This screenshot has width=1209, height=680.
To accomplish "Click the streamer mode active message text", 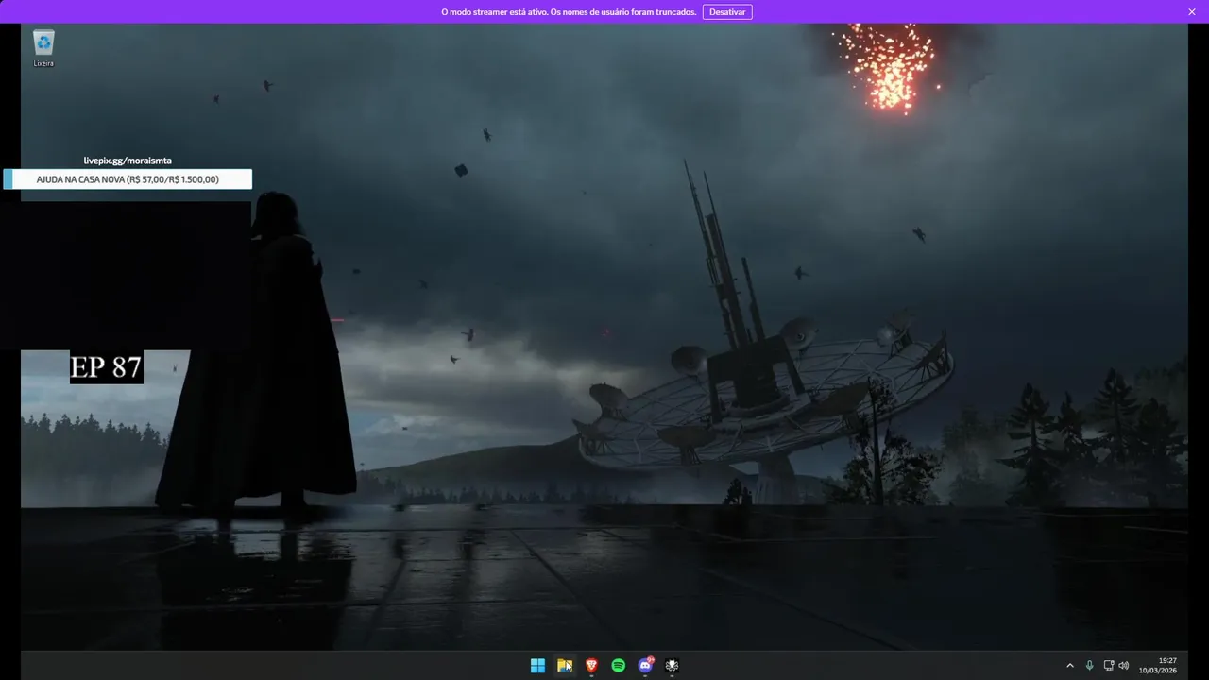I will coord(569,12).
